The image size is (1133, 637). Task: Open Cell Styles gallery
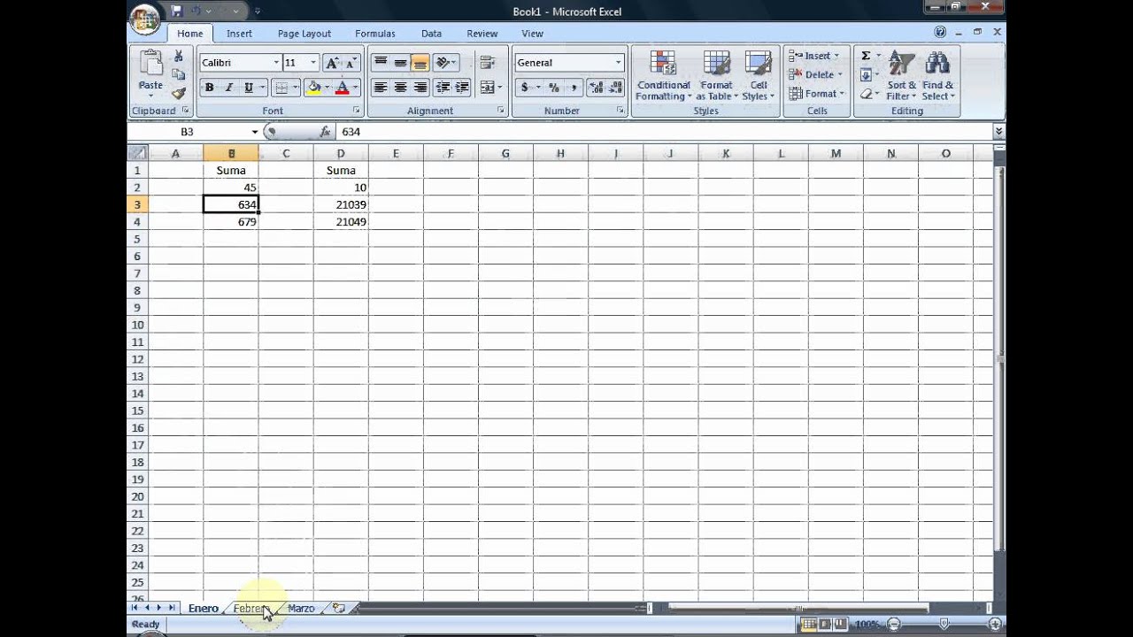(758, 76)
